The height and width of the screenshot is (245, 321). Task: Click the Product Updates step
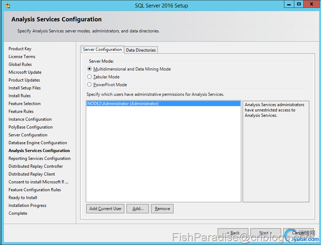coord(24,80)
